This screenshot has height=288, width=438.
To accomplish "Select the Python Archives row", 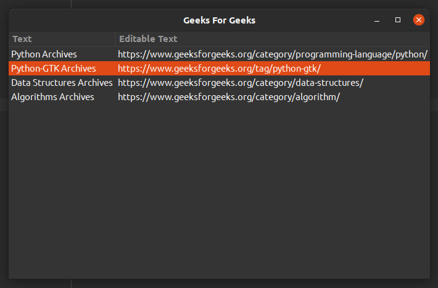I will point(44,54).
